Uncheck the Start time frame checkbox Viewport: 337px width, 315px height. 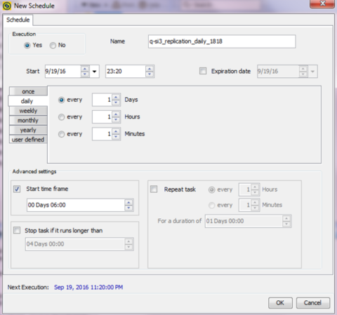17,189
